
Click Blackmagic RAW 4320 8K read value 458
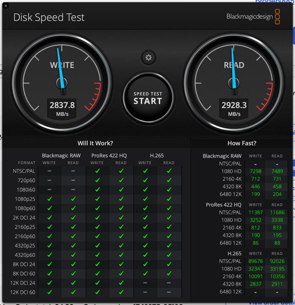click(x=277, y=187)
